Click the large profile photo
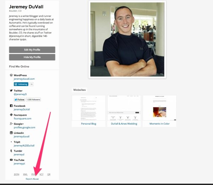 pos(127,39)
